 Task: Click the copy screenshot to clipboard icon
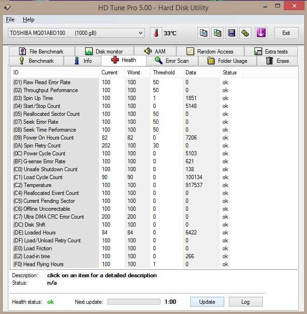coord(218,33)
